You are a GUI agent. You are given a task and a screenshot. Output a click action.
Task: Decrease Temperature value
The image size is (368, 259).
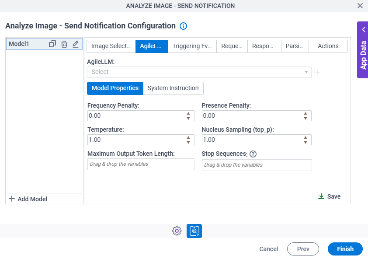coord(188,142)
